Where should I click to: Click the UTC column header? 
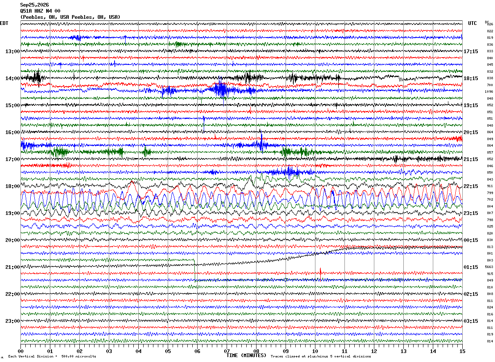[x=473, y=23]
